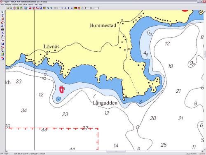Expand dropdown arrow beside the blue monitor icon
Viewport: 206px width, 155px height.
coord(28,8)
